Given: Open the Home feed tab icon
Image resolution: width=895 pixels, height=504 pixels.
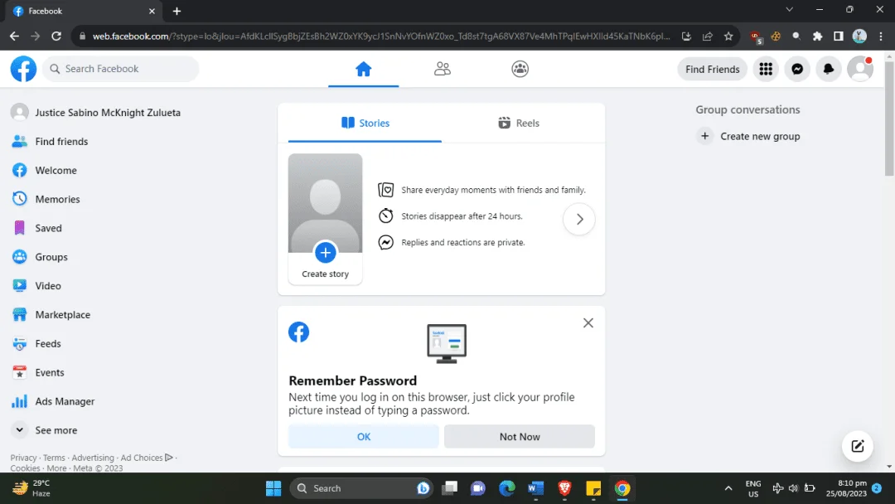Looking at the screenshot, I should click(x=364, y=69).
